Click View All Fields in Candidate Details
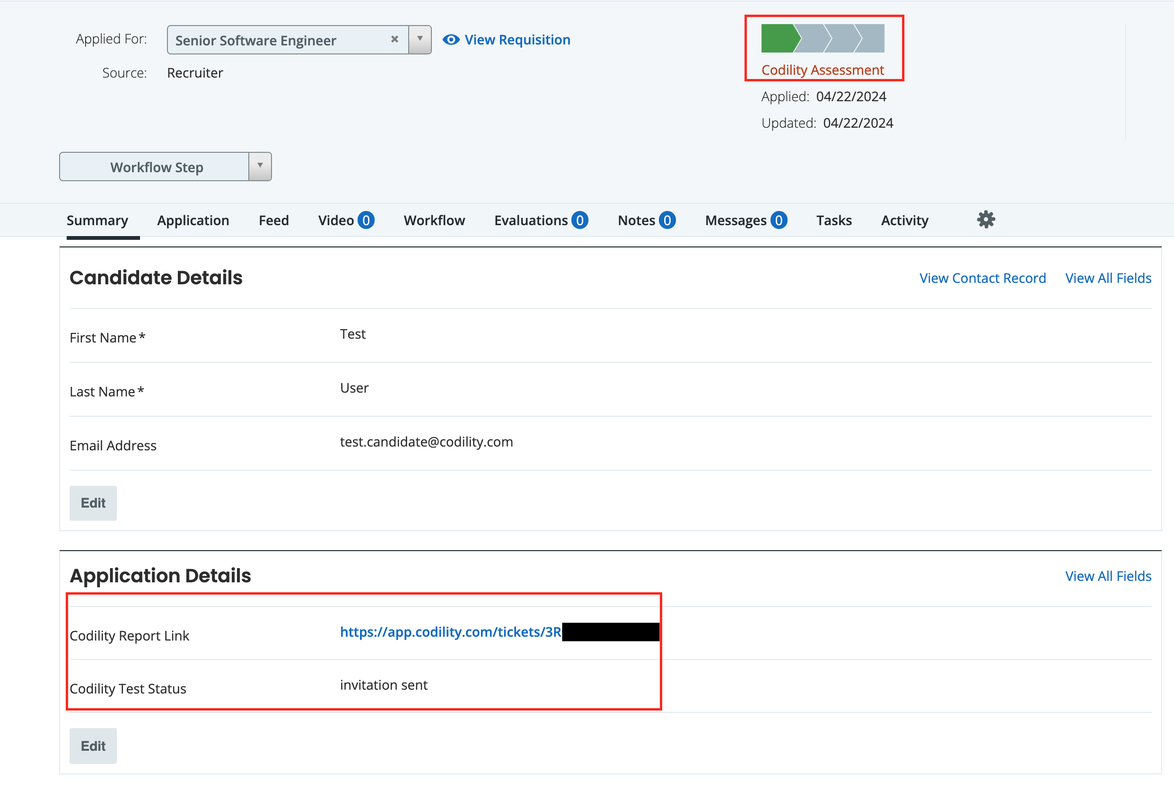 pos(1108,278)
